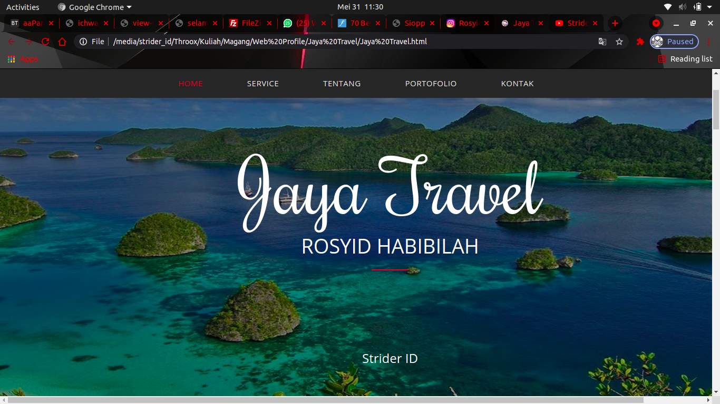This screenshot has width=720, height=404.
Task: Open the Apps shortcut in bookmarks bar
Action: [23, 59]
